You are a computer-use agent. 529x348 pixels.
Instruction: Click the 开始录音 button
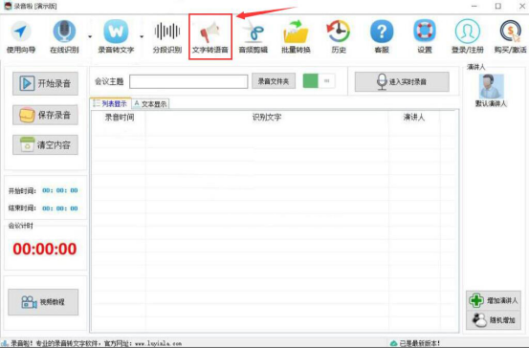pyautogui.click(x=45, y=83)
